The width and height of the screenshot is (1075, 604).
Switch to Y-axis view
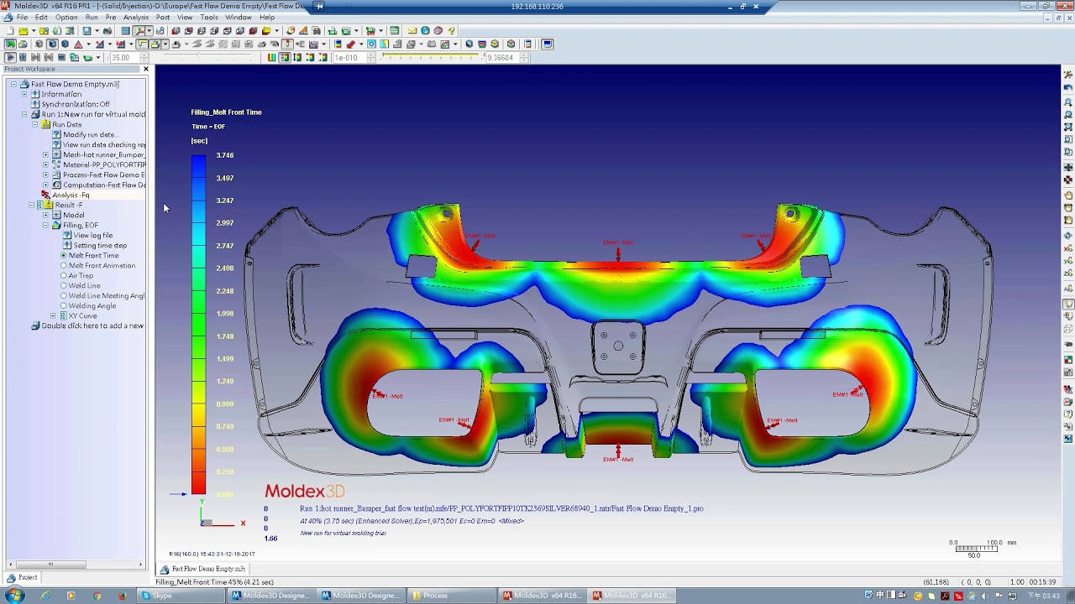coord(1068,261)
